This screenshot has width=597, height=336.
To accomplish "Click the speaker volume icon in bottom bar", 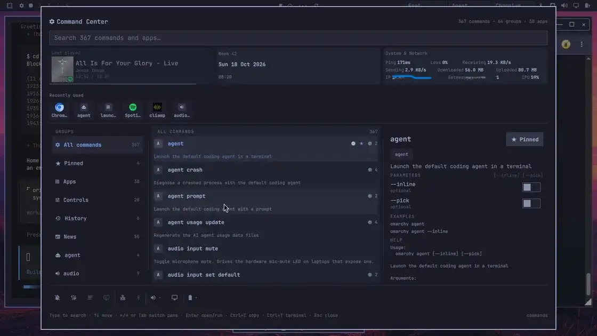I will point(153,298).
